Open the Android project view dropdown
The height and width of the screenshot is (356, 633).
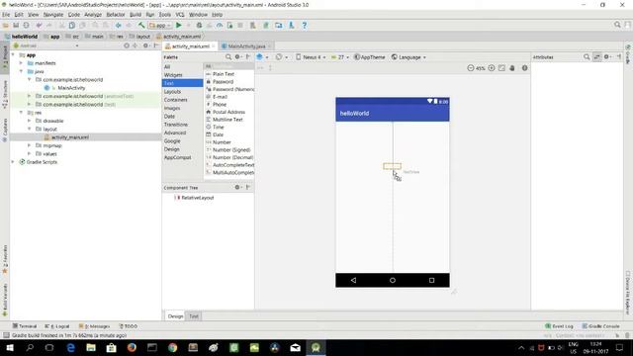point(45,45)
